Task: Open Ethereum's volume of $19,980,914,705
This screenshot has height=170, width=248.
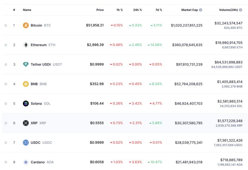Action: [x=229, y=43]
